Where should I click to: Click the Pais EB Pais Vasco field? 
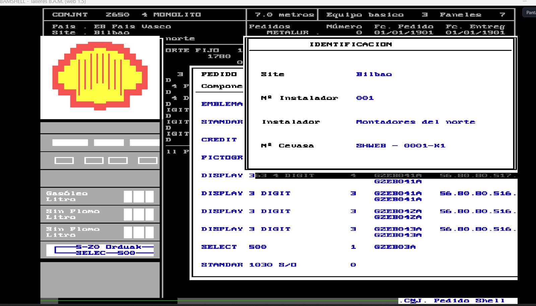click(112, 26)
